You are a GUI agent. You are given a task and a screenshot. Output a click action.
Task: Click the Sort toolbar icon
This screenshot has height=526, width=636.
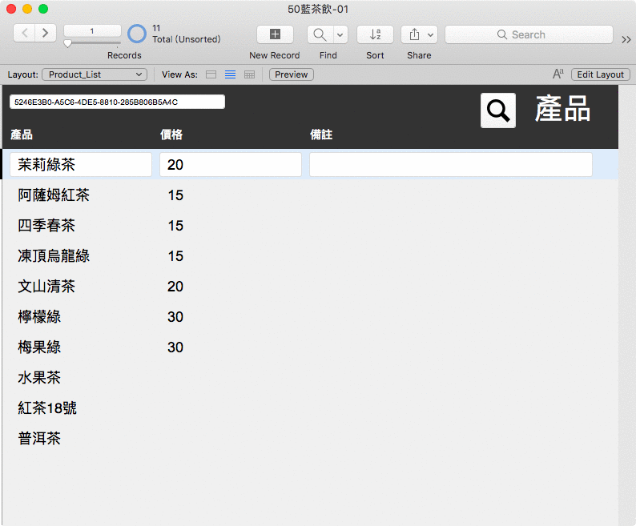click(375, 34)
